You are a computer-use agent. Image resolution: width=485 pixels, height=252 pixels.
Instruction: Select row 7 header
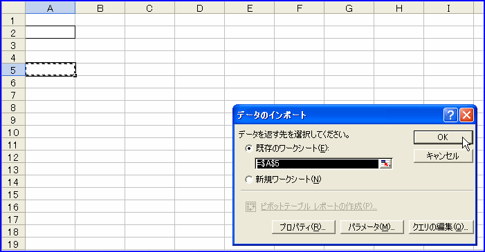click(x=13, y=95)
